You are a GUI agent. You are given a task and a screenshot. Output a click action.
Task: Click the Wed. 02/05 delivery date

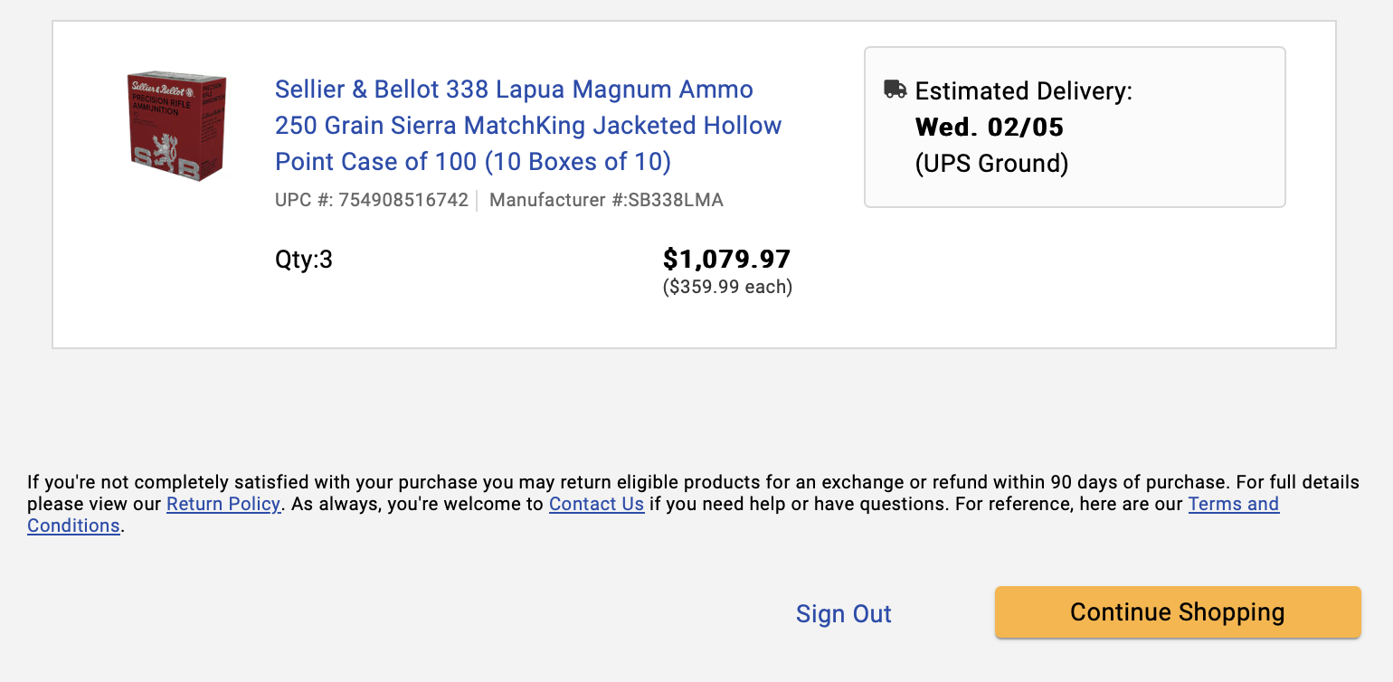[990, 128]
